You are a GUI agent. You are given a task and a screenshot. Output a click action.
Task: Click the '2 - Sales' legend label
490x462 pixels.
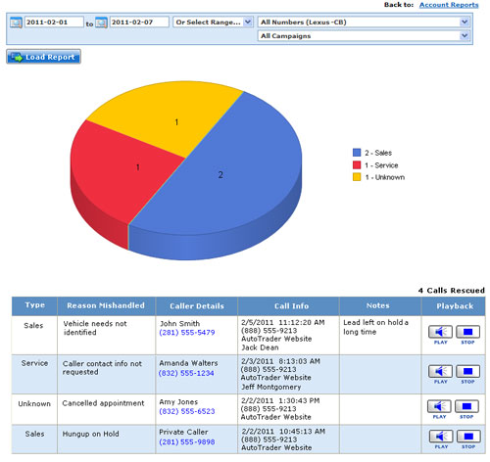pyautogui.click(x=378, y=153)
